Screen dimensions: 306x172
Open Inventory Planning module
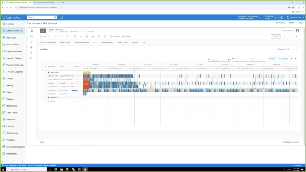(x=12, y=58)
